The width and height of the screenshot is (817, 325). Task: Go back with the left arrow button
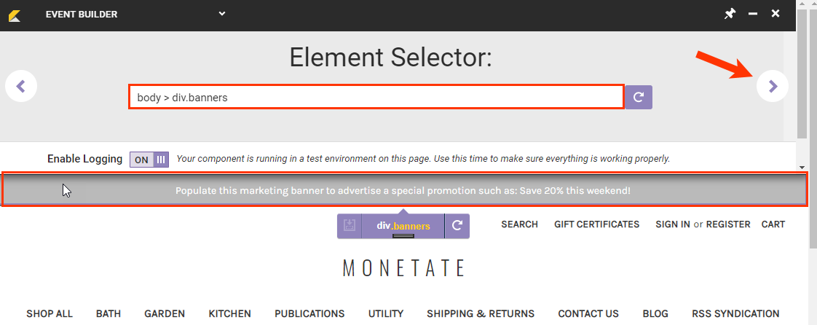point(21,86)
